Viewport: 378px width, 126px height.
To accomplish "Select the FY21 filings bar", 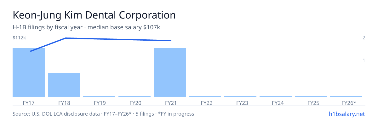I will [x=170, y=73].
